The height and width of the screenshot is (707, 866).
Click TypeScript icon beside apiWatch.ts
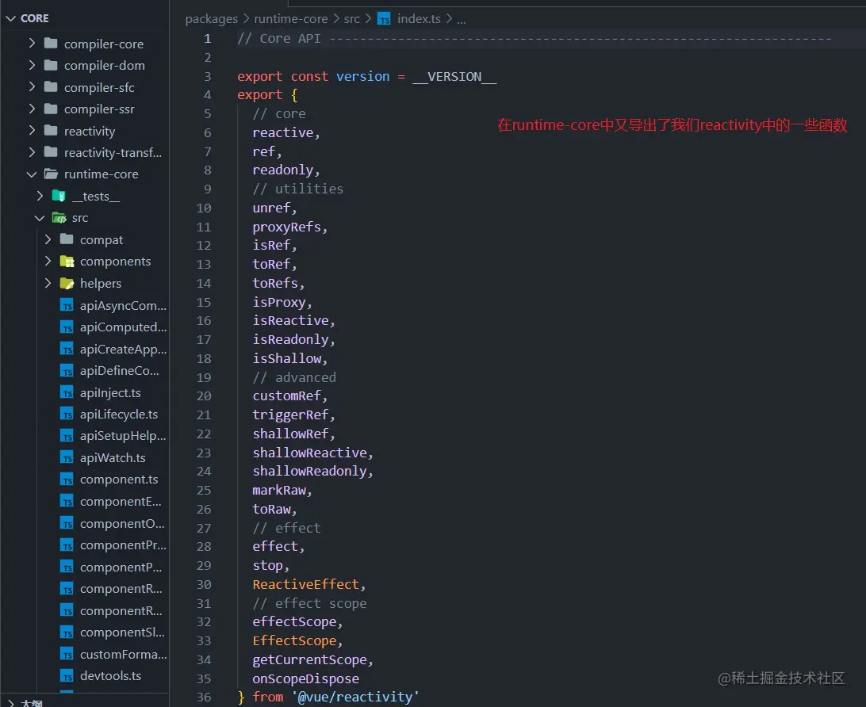67,457
